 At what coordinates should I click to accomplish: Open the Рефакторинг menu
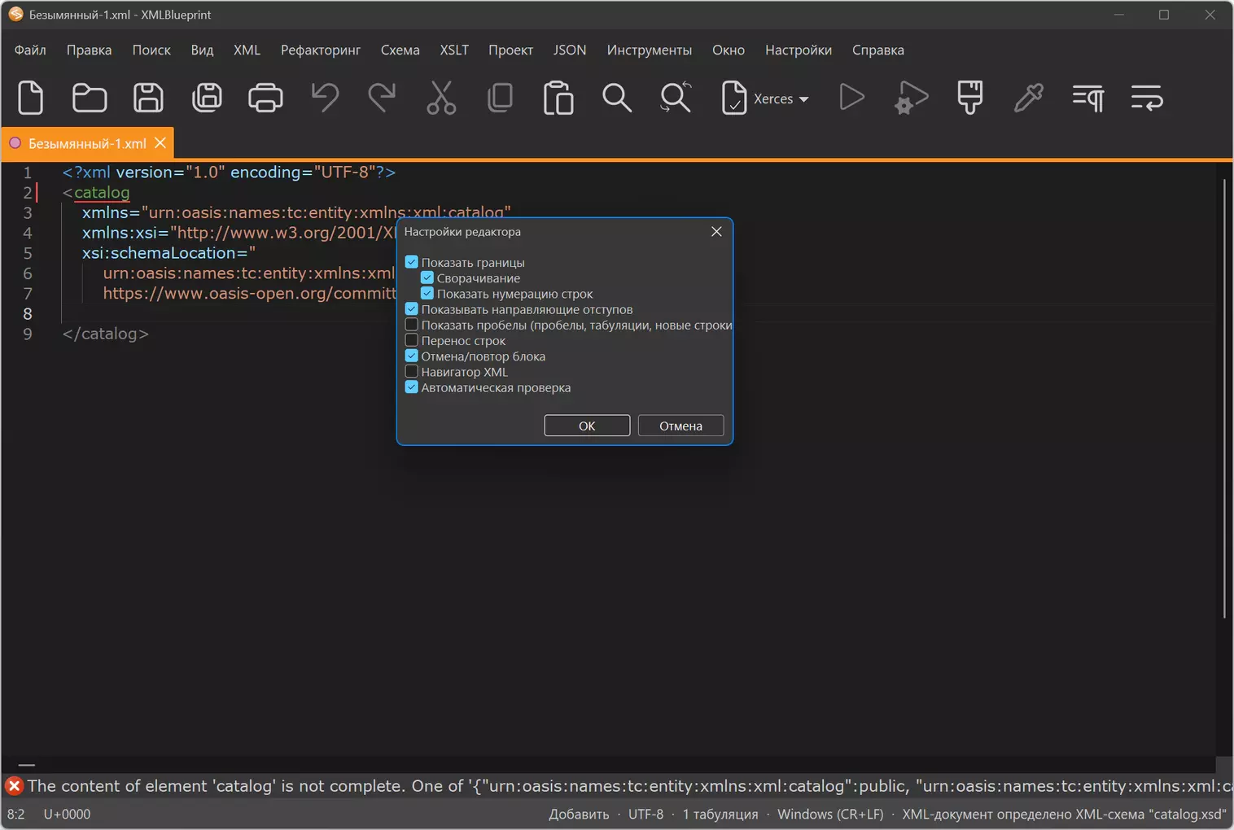[x=321, y=50]
